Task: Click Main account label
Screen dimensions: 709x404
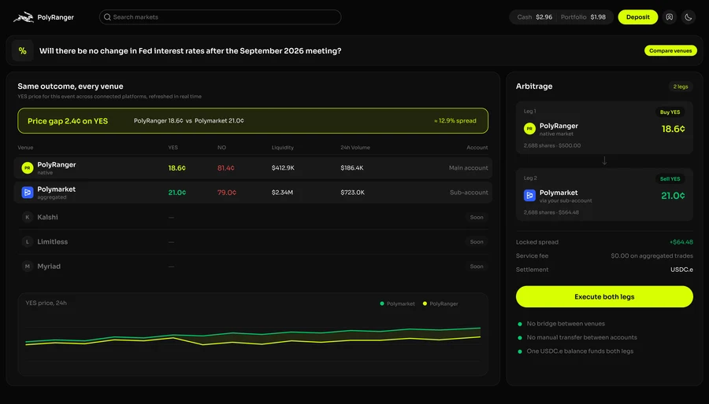Action: tap(469, 167)
